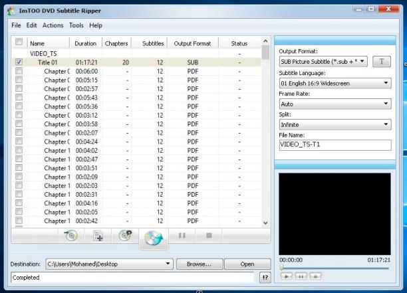The image size is (407, 293).
Task: Stop ripping using the main toolbar stop icon
Action: (x=209, y=235)
